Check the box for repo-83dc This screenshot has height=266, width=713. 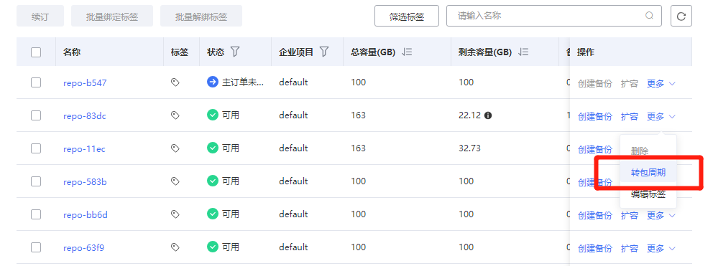tap(36, 115)
